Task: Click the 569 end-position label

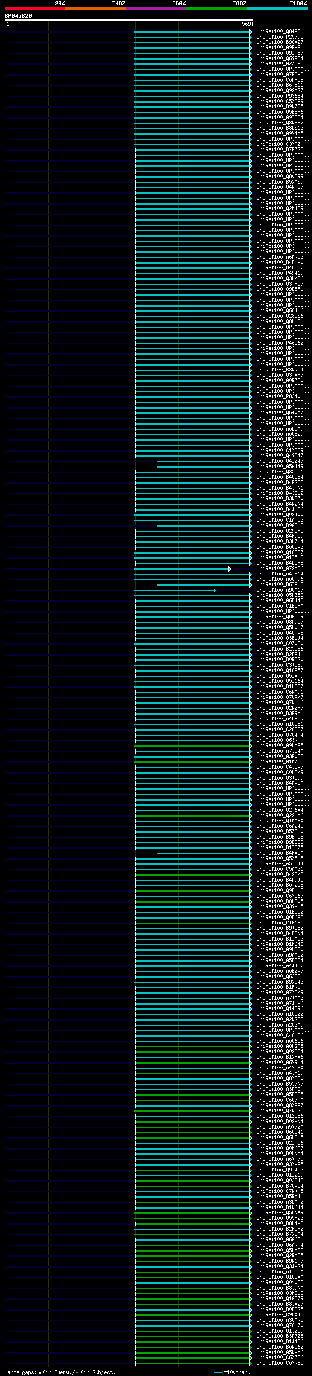Action: [246, 24]
